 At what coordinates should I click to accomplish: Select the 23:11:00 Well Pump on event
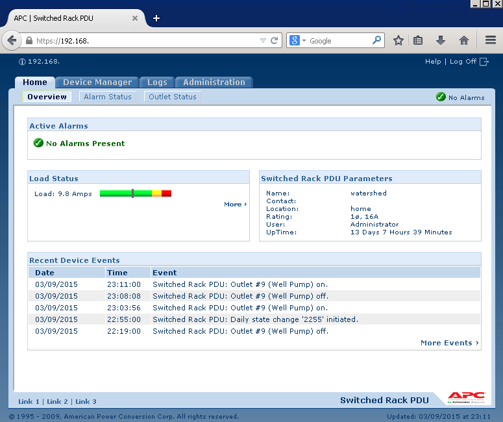(x=254, y=284)
